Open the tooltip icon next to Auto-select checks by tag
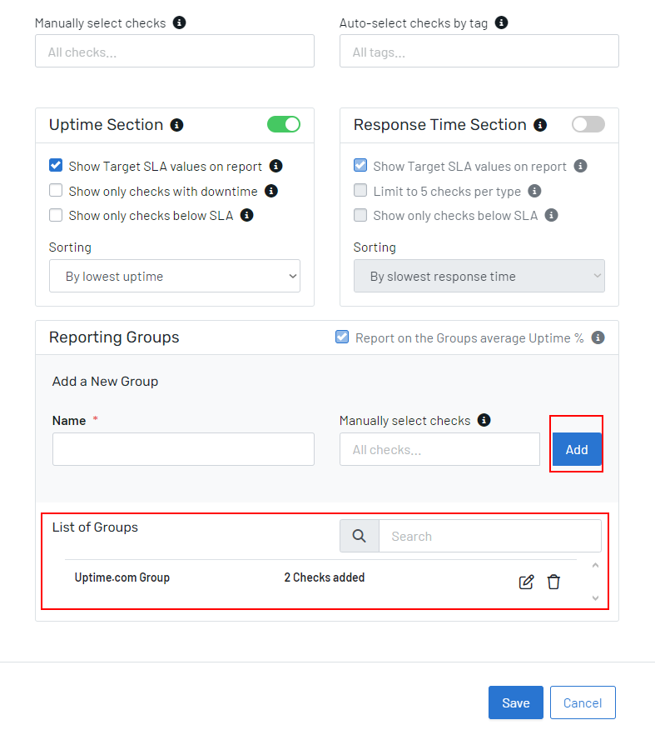 (500, 22)
